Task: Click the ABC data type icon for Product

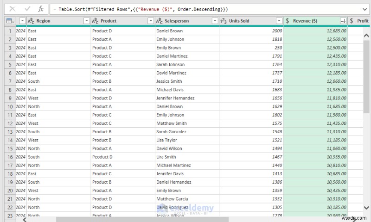Action: [95, 21]
